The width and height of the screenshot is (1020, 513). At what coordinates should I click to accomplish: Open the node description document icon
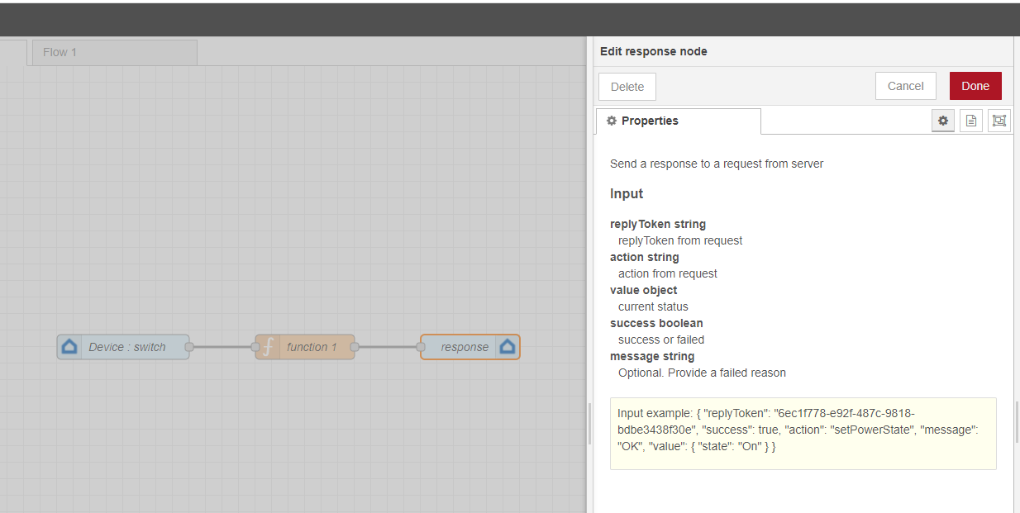click(971, 121)
